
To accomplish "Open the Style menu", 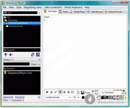I will pyautogui.click(x=19, y=7).
